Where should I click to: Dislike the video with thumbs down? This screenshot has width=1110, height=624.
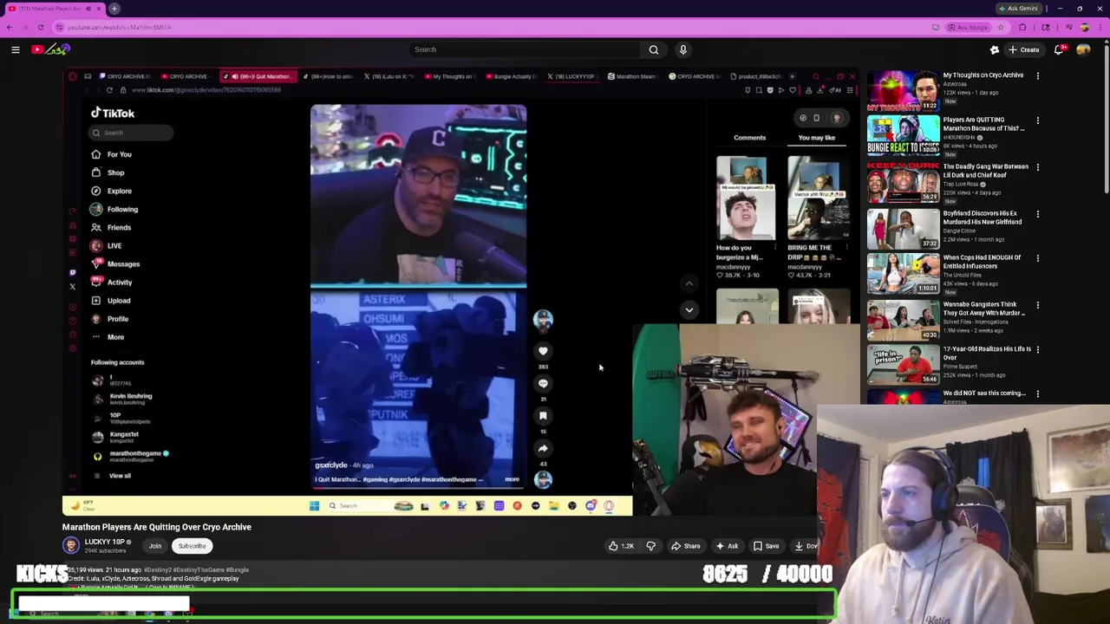(x=650, y=546)
